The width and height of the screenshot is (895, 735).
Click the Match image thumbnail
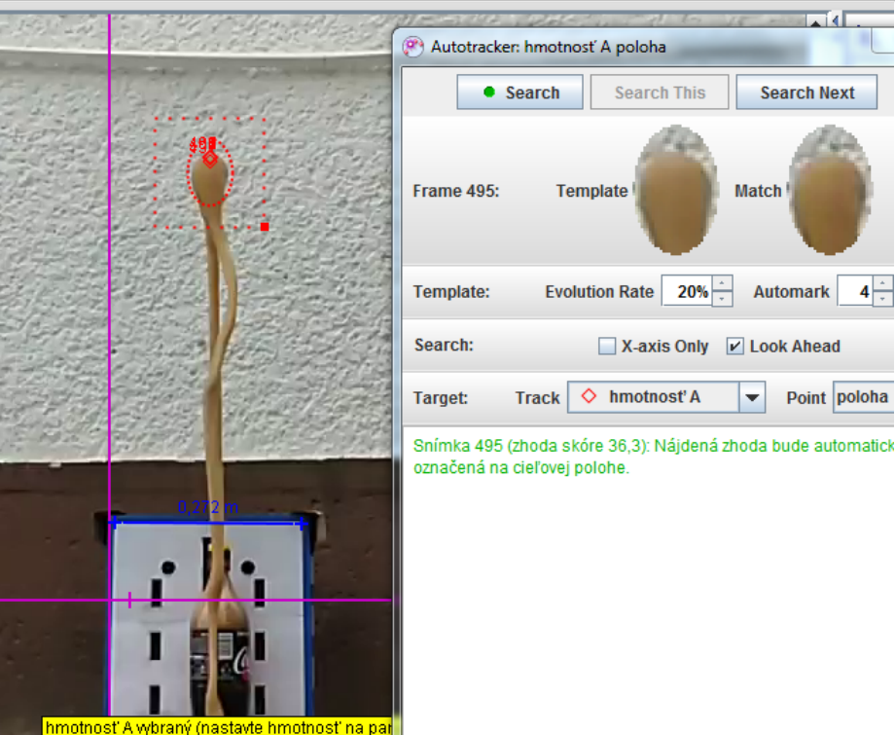tap(830, 190)
